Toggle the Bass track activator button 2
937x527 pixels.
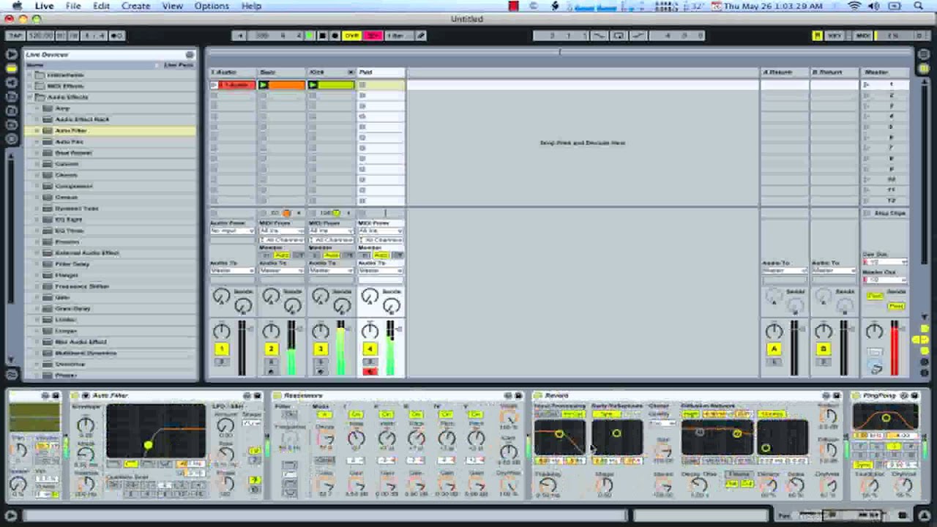271,349
